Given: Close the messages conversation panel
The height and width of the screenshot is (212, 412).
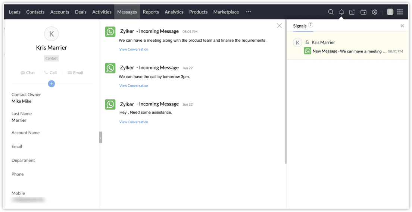Looking at the screenshot, I should coord(279,26).
